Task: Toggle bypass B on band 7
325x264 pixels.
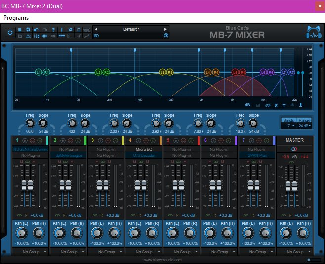Action: point(251,141)
